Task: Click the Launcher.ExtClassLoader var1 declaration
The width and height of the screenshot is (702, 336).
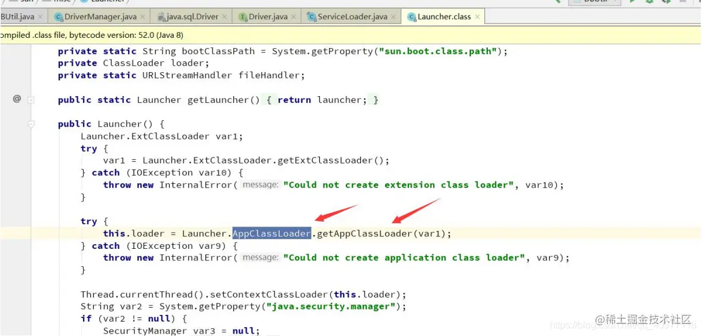Action: (162, 136)
